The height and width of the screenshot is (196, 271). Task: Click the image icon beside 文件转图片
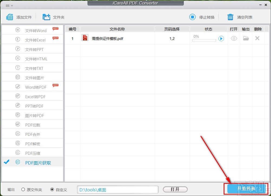18,77
